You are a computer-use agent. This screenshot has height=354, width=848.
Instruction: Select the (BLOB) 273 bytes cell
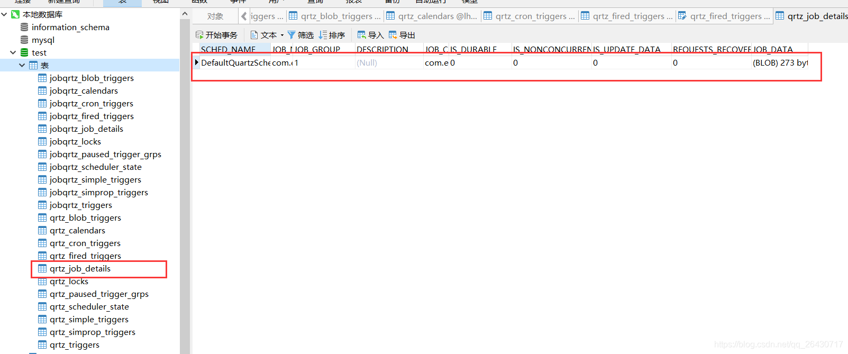tap(780, 62)
